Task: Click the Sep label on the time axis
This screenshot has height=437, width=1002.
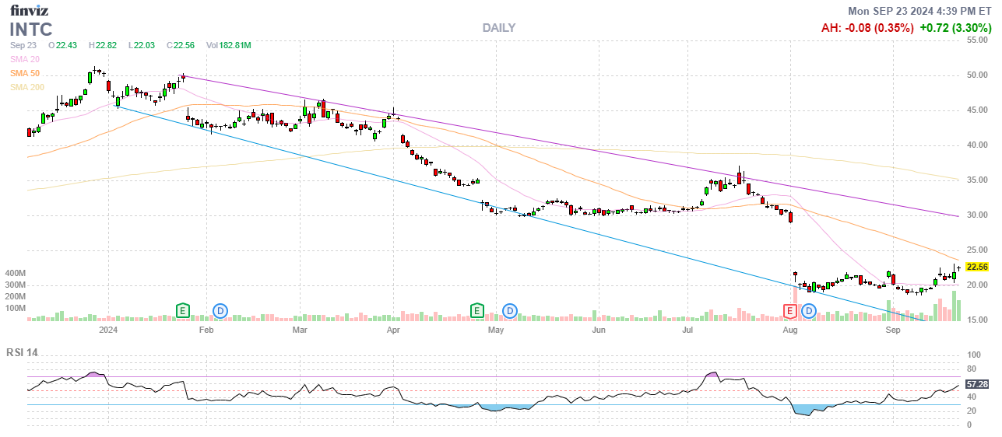Action: tap(893, 330)
